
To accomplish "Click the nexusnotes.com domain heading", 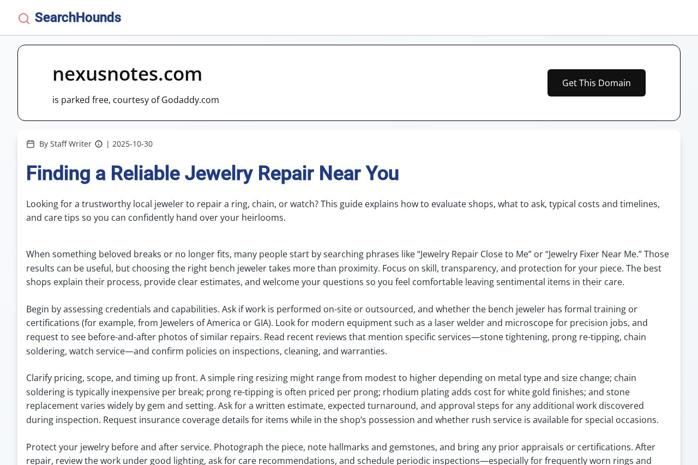I will coord(127,74).
